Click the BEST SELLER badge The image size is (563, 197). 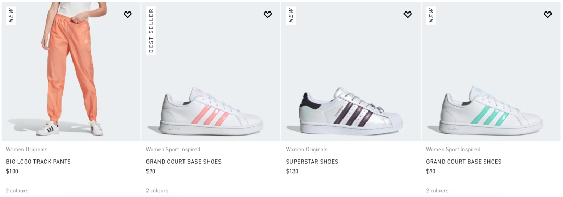click(x=151, y=31)
